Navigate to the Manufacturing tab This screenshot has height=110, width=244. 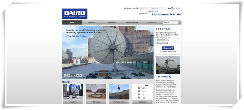[x=132, y=23]
